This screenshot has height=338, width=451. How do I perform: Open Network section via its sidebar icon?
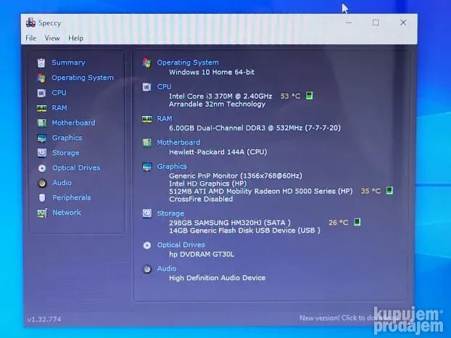[x=41, y=213]
